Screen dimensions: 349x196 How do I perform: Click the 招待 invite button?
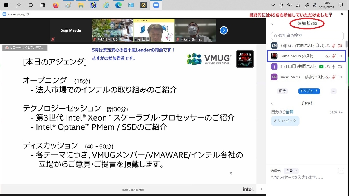click(x=282, y=91)
